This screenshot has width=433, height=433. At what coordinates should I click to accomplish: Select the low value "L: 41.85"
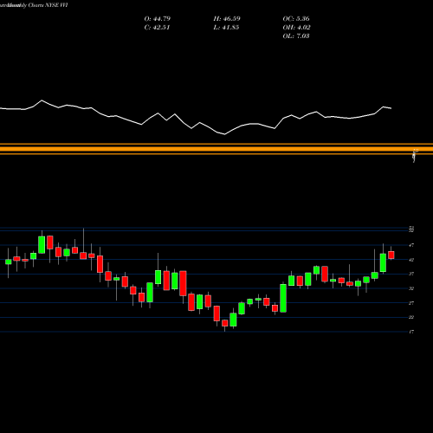(x=226, y=28)
